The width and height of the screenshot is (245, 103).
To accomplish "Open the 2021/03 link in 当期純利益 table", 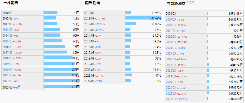I will [171, 88].
